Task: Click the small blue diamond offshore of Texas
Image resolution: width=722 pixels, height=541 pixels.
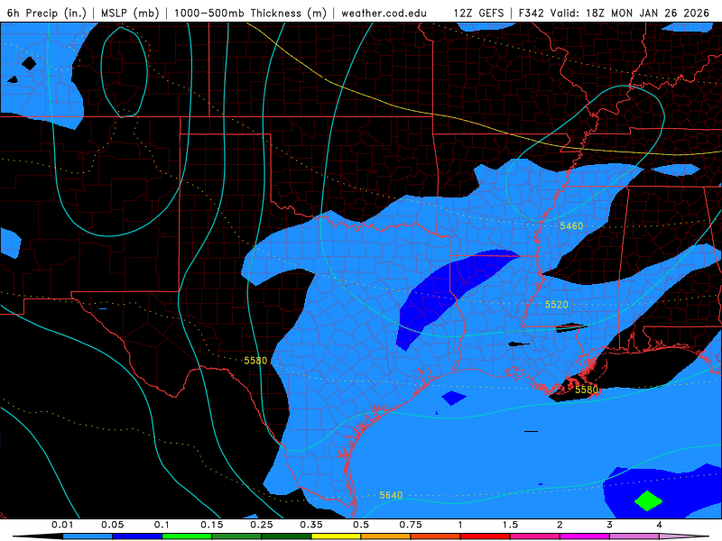Action: pos(454,398)
